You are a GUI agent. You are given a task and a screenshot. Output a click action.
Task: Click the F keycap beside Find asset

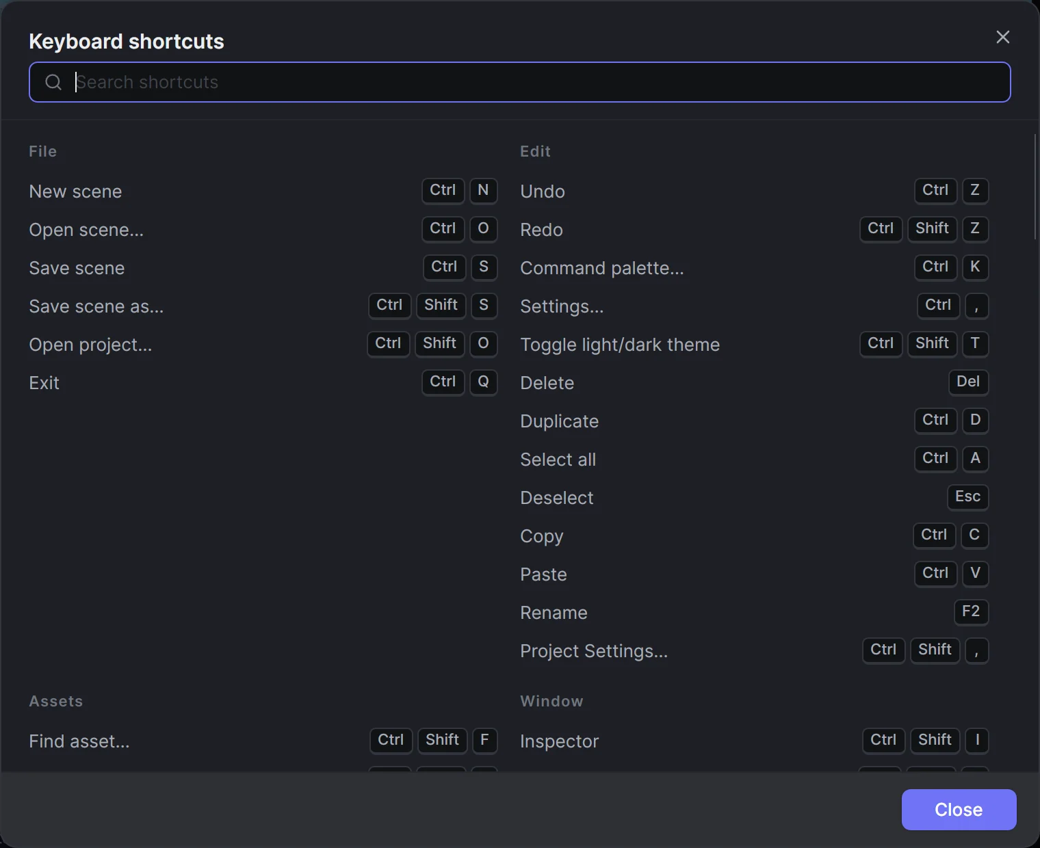tap(484, 740)
